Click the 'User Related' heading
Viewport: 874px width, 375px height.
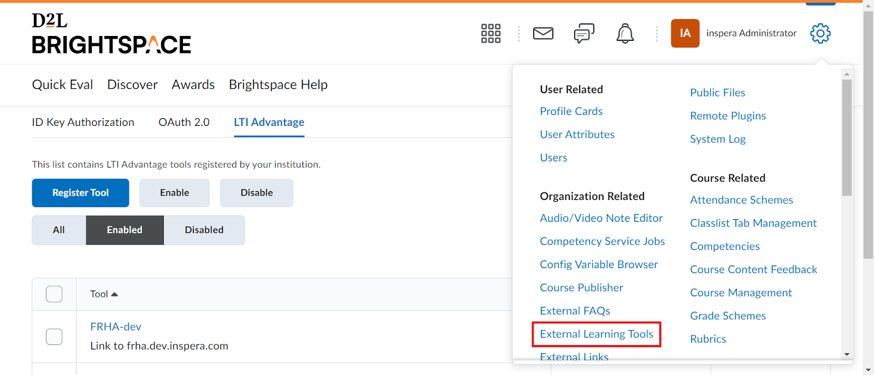click(x=571, y=89)
